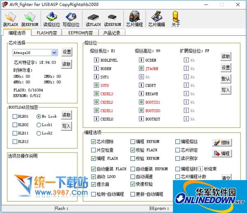Screen dimensions: 247x213
Task: Enable the 编程 EEPROM checkbox
Action: click(133, 141)
